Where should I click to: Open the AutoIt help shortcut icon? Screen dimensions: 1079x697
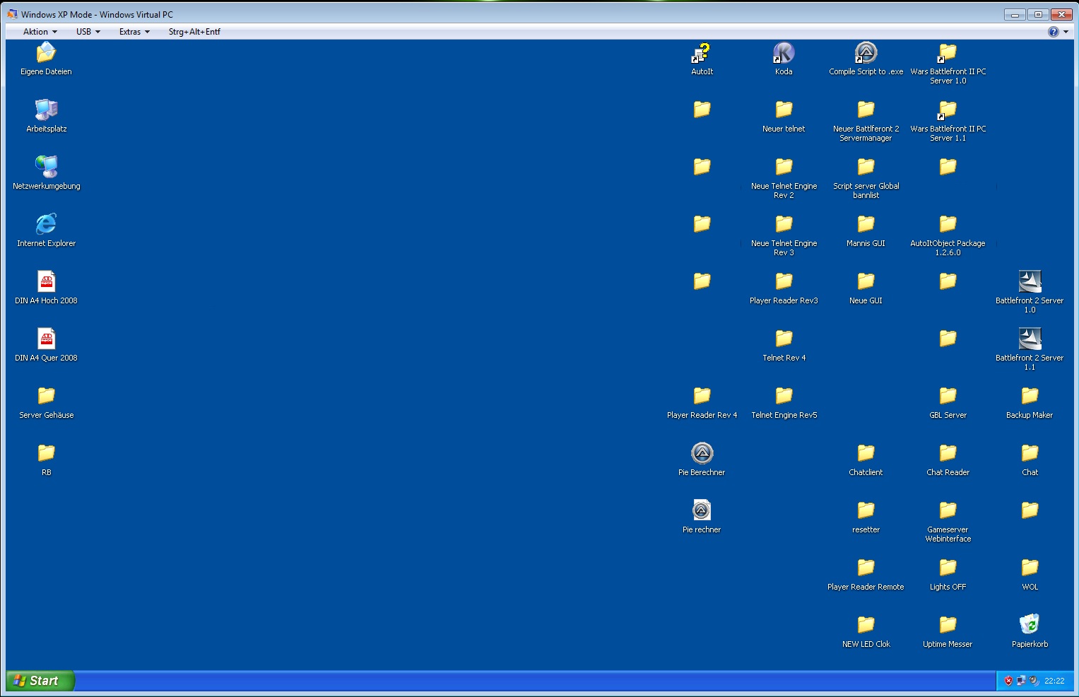click(702, 53)
